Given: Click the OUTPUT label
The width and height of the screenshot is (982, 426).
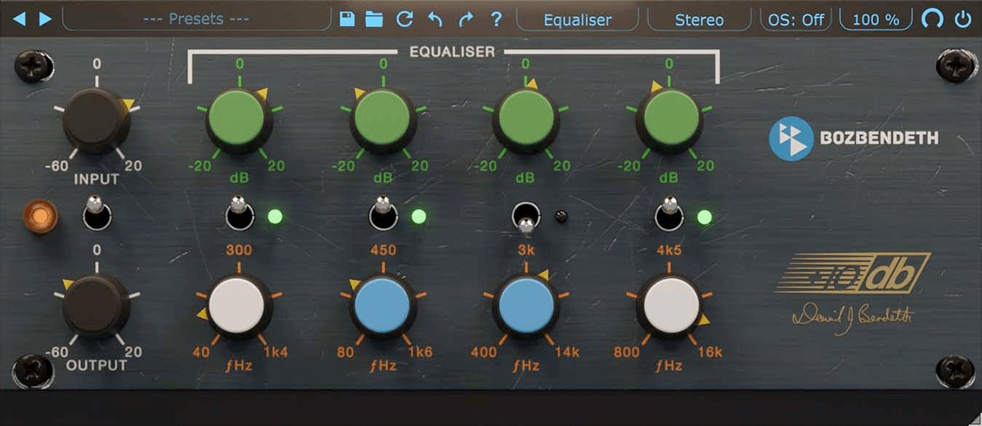Looking at the screenshot, I should (x=97, y=365).
